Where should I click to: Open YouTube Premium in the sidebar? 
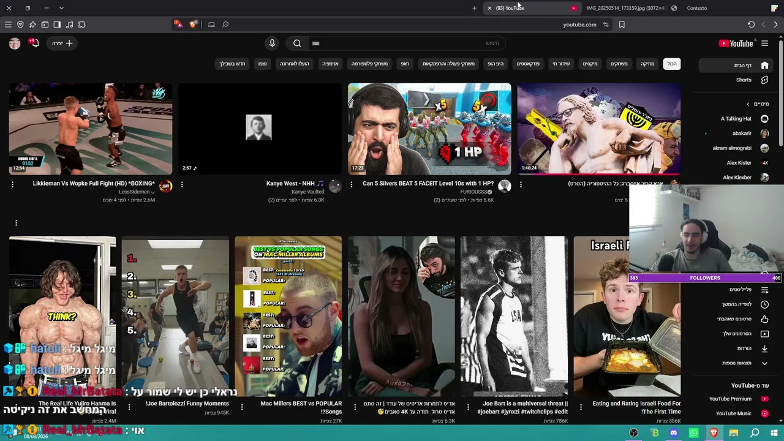pos(737,399)
